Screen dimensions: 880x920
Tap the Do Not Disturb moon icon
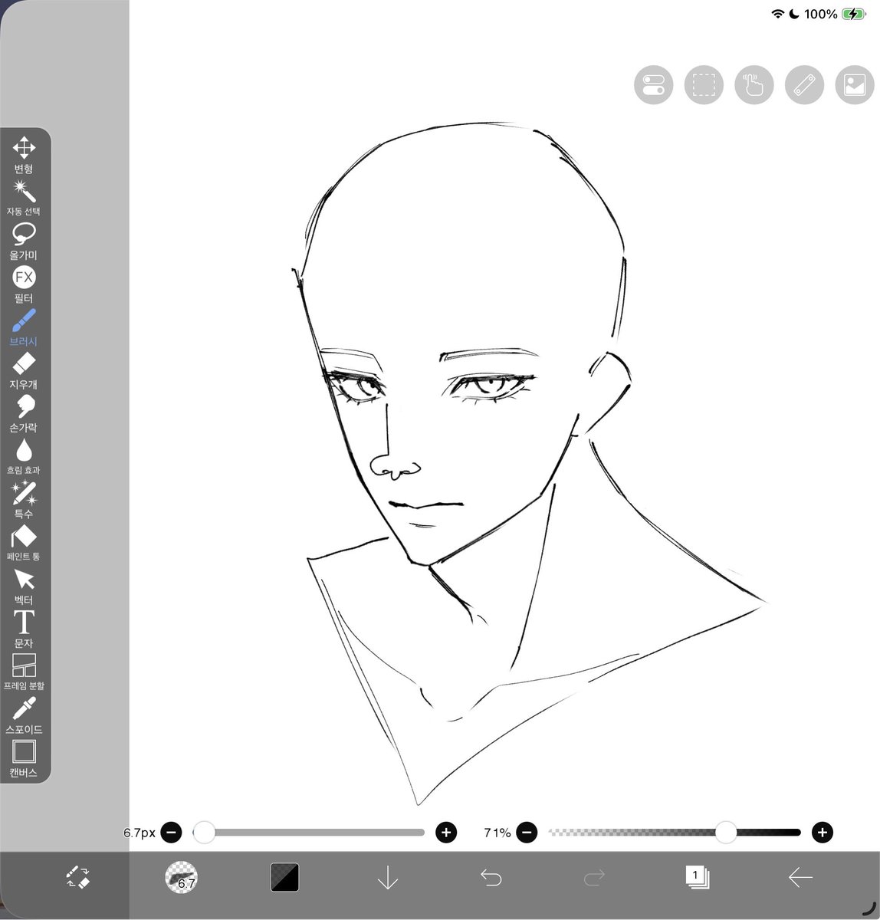click(x=795, y=14)
